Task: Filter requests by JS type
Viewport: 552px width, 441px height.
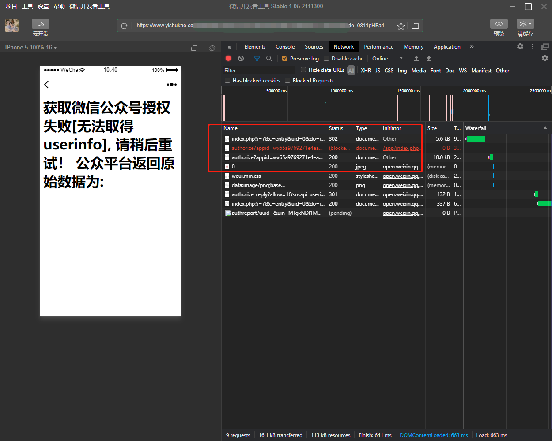Action: pyautogui.click(x=378, y=71)
